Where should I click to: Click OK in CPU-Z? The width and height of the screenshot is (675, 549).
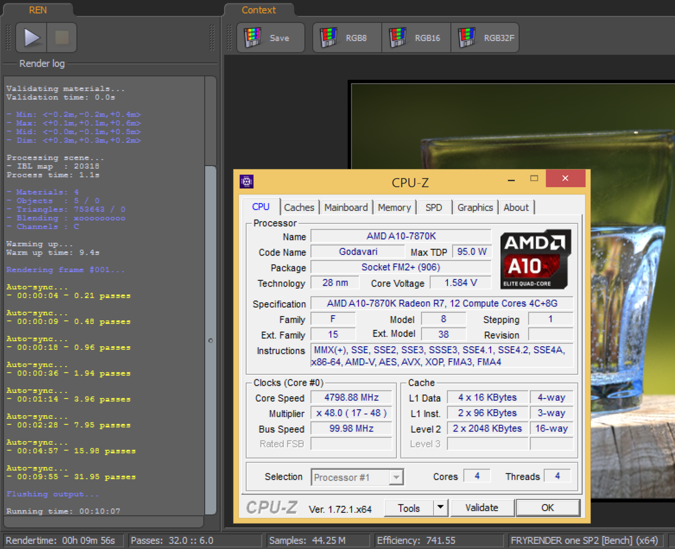click(548, 508)
